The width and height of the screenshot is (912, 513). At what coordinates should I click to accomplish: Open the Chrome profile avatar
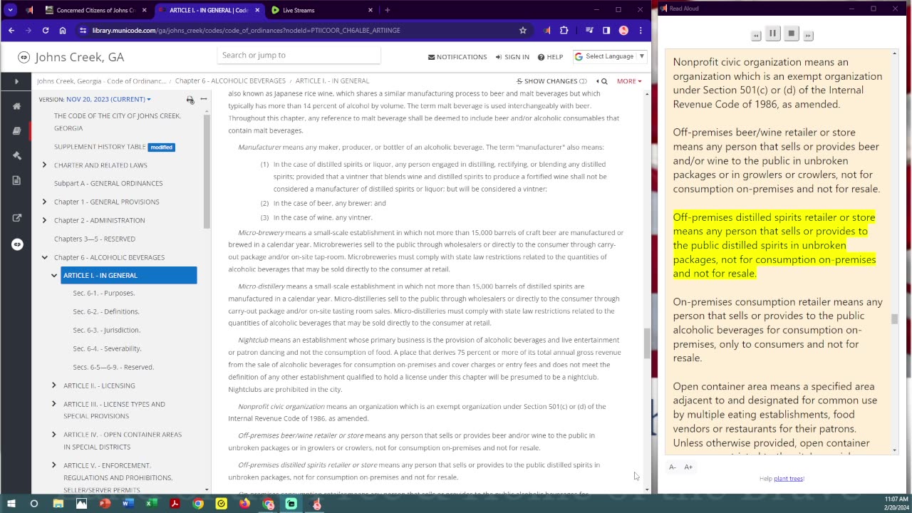coord(623,31)
